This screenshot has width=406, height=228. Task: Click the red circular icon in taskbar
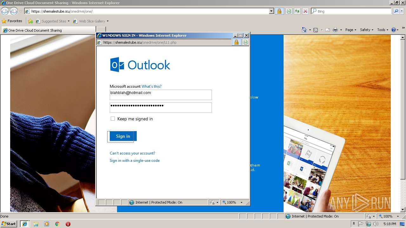pyautogui.click(x=68, y=224)
